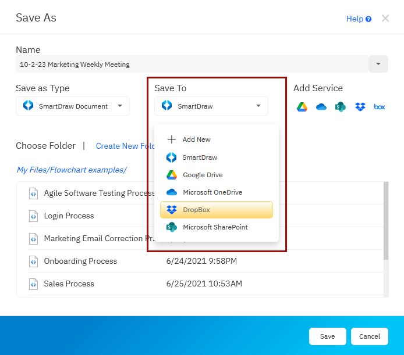Edit the file Name input field
This screenshot has width=404, height=355.
(192, 64)
